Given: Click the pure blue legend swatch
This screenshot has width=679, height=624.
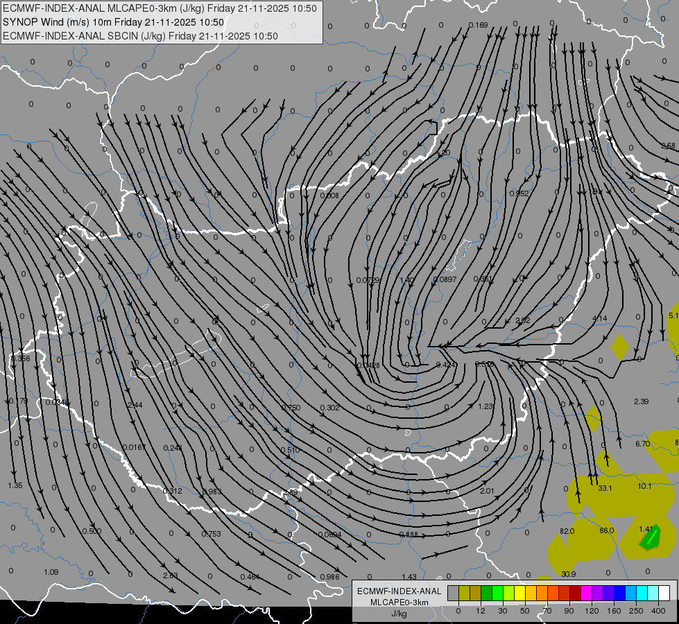Looking at the screenshot, I should pos(619,593).
